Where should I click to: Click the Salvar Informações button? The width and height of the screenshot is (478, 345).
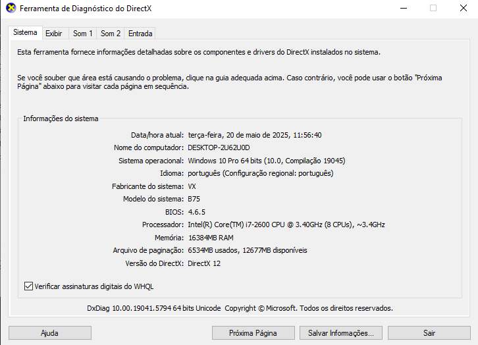click(x=341, y=332)
